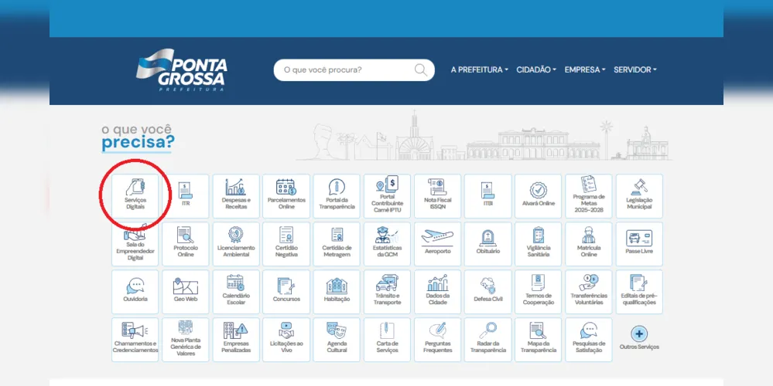
Task: Open the ITR service tile
Action: coord(186,196)
